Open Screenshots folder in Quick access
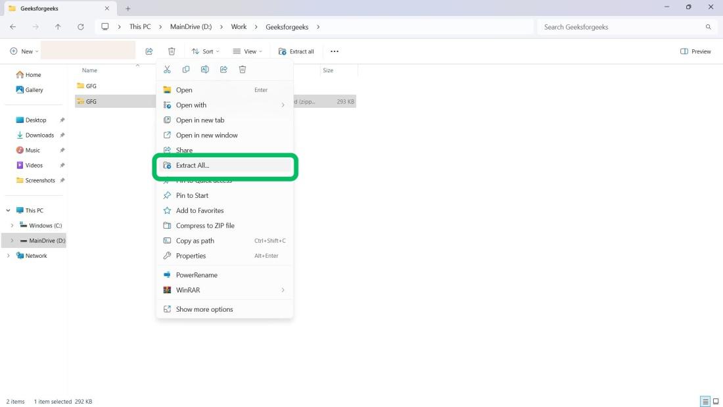Viewport: 723px width, 407px height. click(x=35, y=180)
